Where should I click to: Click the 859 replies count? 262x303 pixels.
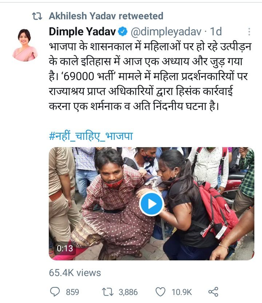pos(72,292)
